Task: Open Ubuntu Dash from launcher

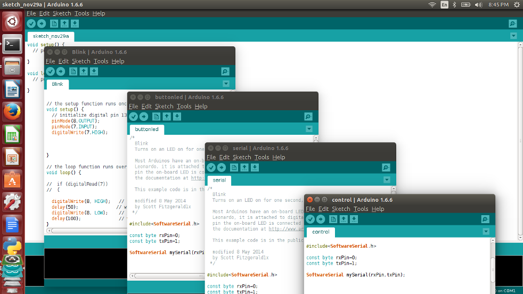Action: click(12, 22)
